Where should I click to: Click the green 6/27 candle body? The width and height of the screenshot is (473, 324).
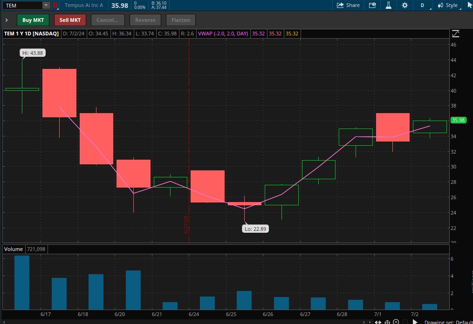point(319,170)
